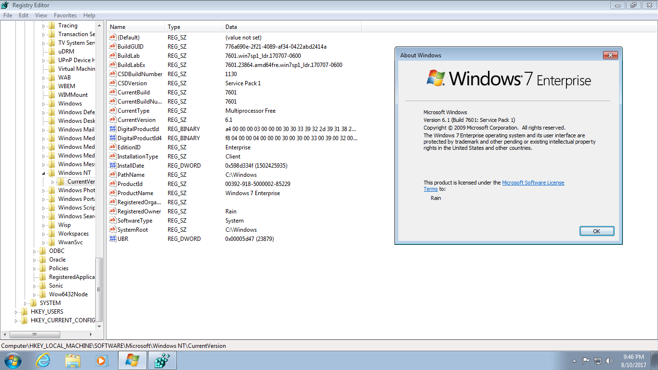658x370 pixels.
Task: Expand the CurrentVersion subkey node
Action: [53, 182]
